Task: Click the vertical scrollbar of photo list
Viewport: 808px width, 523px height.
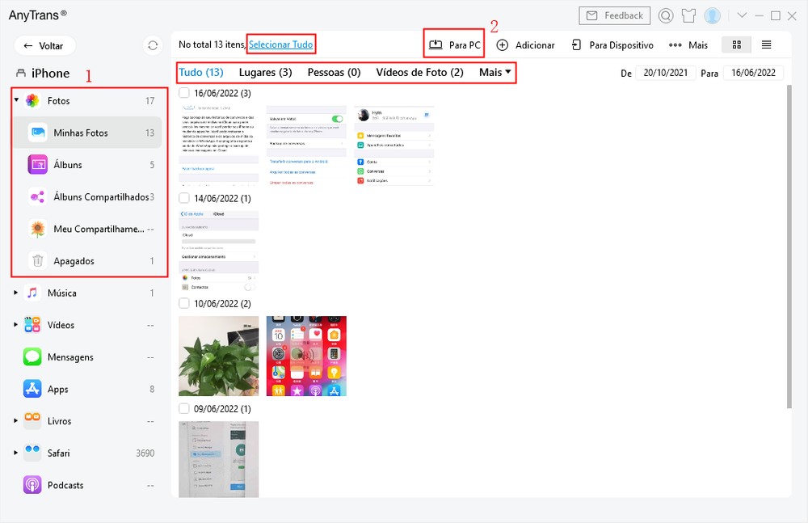Action: [789, 247]
